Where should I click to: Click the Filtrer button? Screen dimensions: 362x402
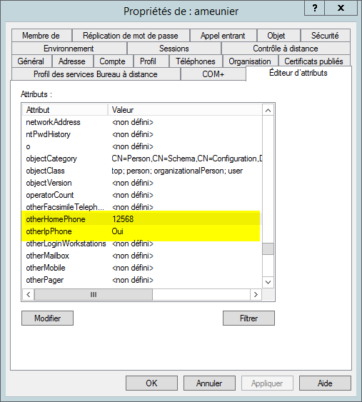(x=248, y=318)
